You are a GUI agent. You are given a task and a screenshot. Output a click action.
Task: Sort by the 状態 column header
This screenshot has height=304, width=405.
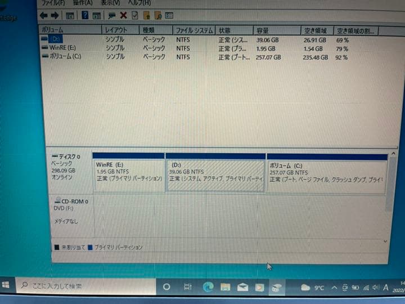pyautogui.click(x=234, y=31)
